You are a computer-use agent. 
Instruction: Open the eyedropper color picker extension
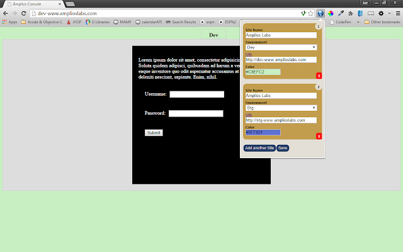pos(341,13)
